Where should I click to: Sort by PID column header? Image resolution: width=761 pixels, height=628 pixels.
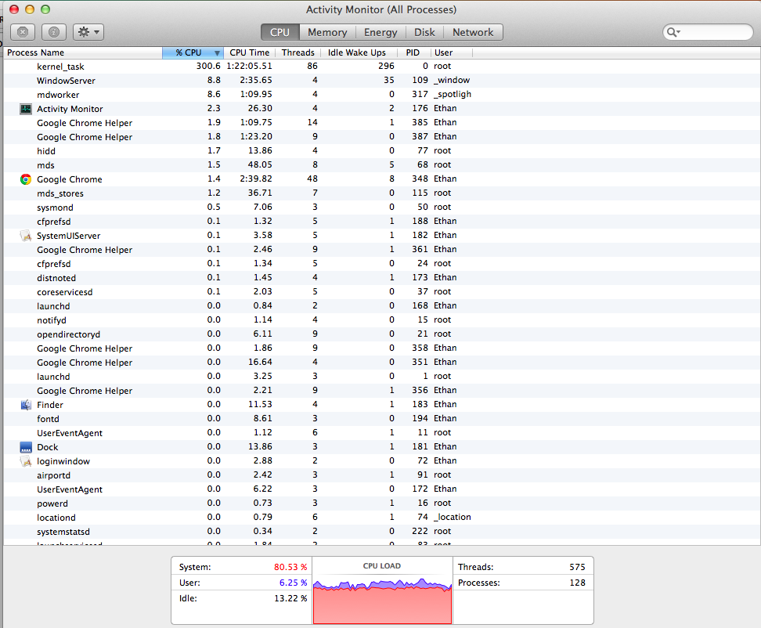coord(413,52)
